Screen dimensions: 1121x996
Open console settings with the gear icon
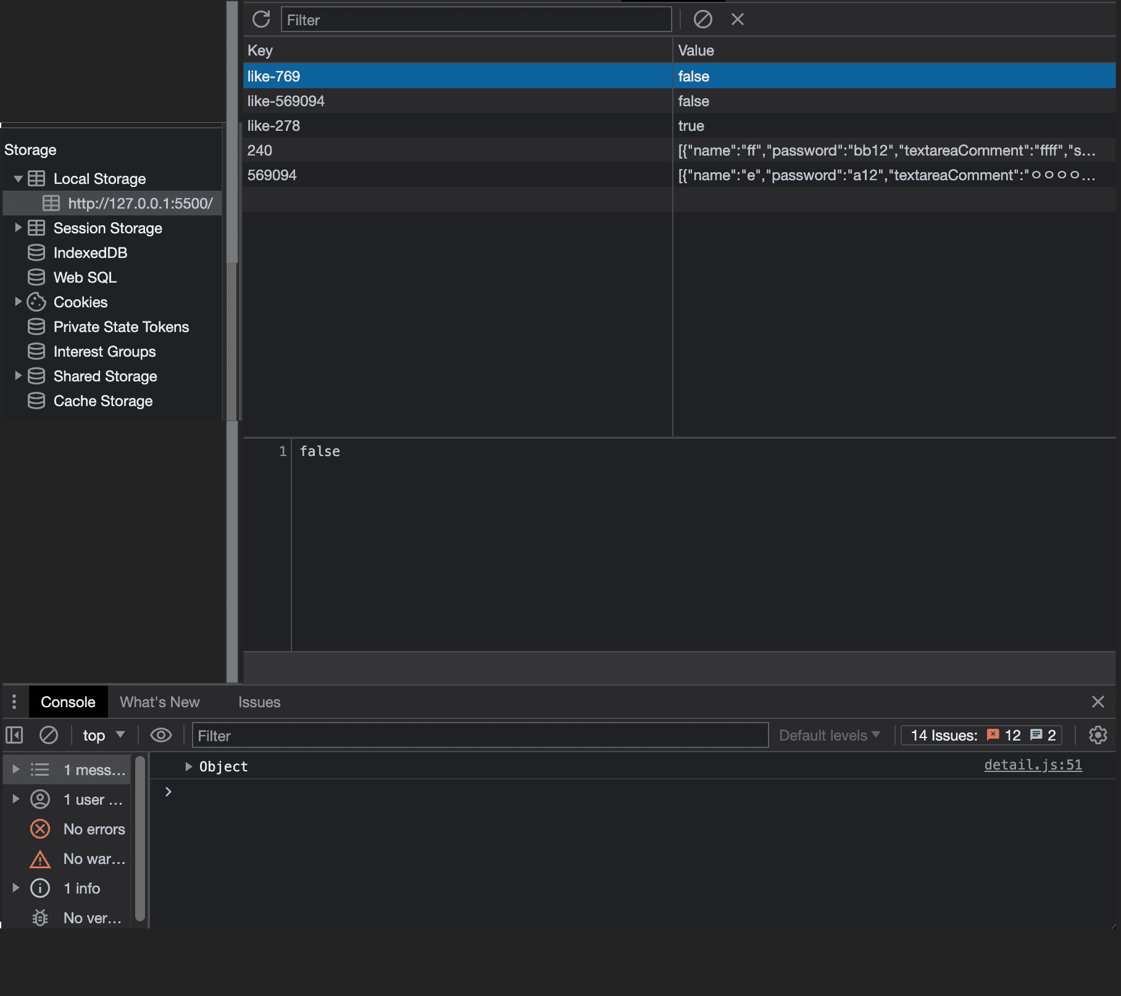pyautogui.click(x=1098, y=735)
